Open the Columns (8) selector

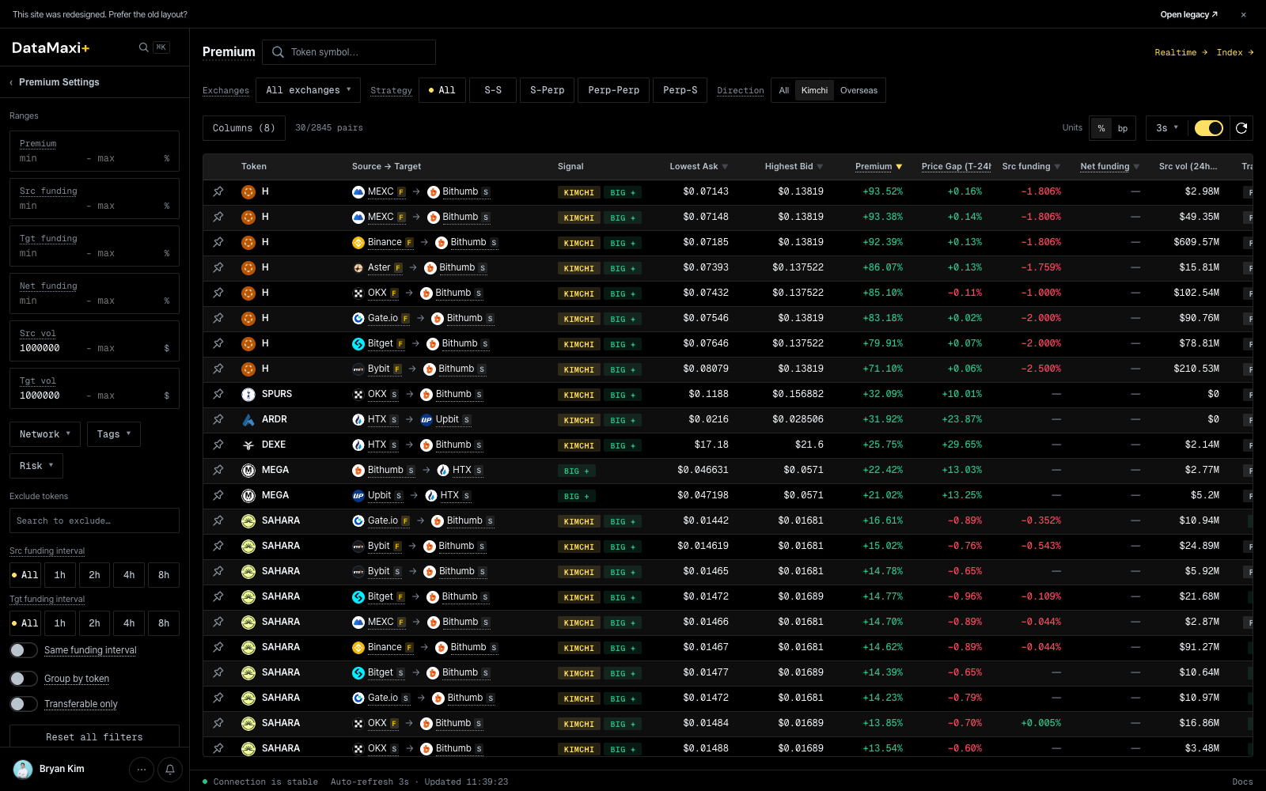click(244, 128)
